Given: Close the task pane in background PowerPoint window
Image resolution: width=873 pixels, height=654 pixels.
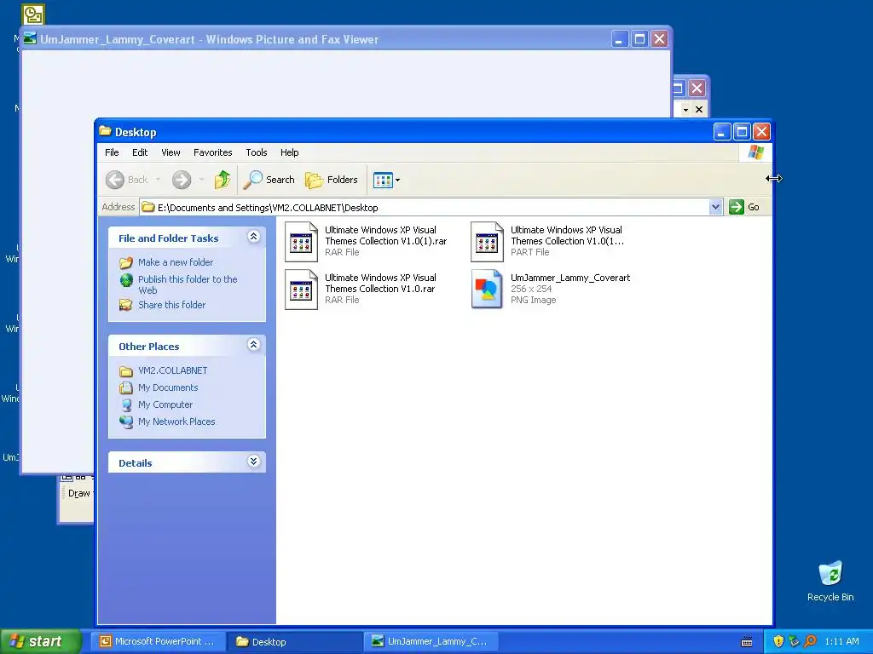Looking at the screenshot, I should tap(699, 110).
